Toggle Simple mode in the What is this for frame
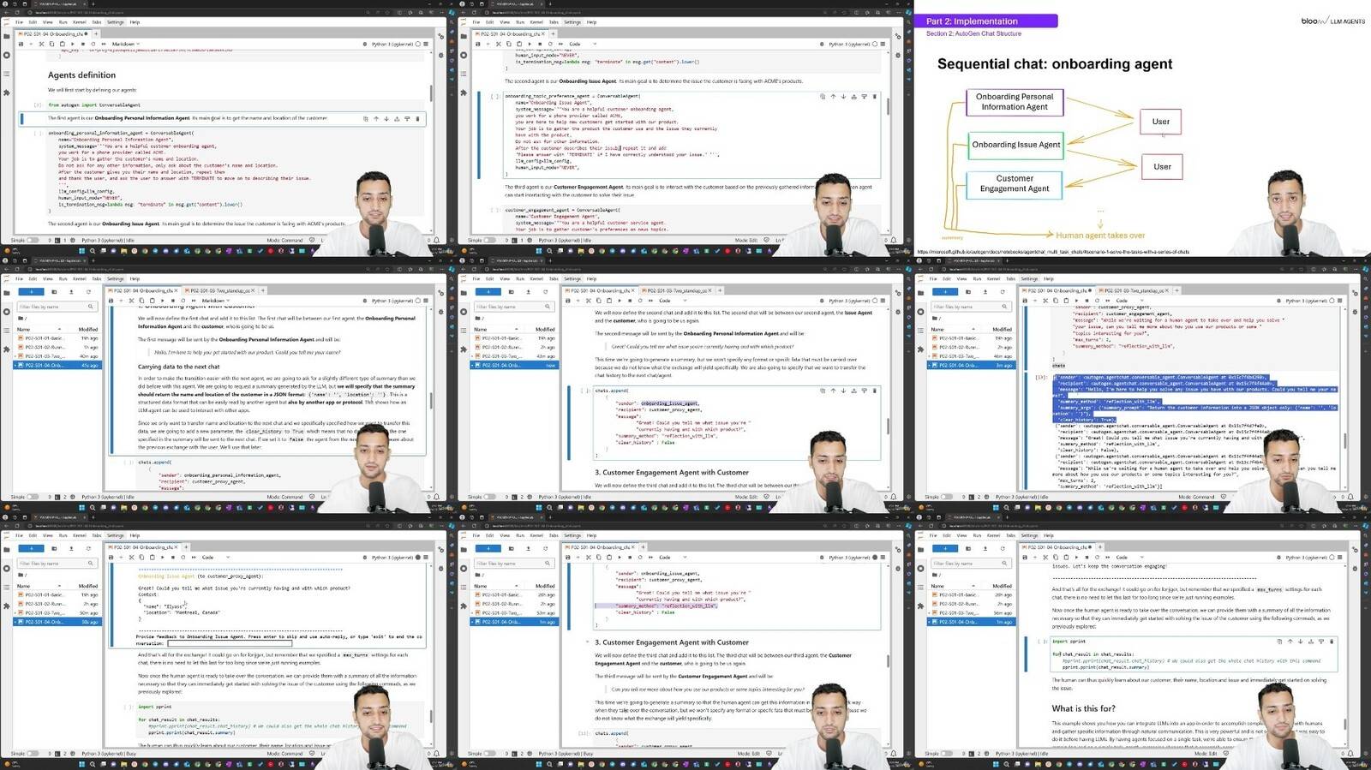This screenshot has width=1371, height=770. click(947, 754)
